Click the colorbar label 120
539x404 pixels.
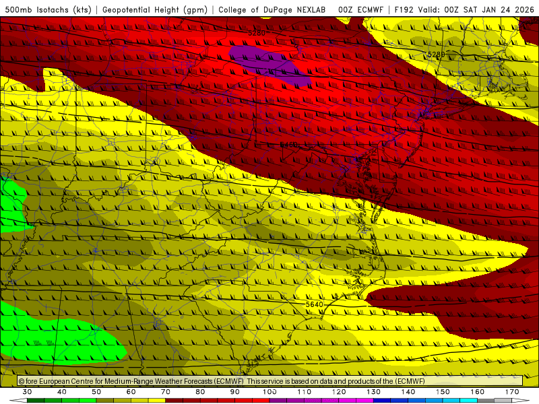pyautogui.click(x=339, y=392)
